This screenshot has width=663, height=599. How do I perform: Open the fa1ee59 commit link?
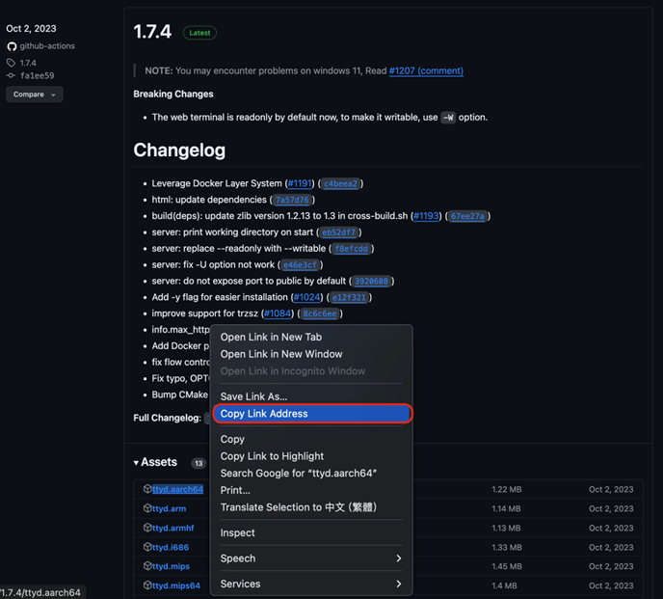pyautogui.click(x=38, y=76)
